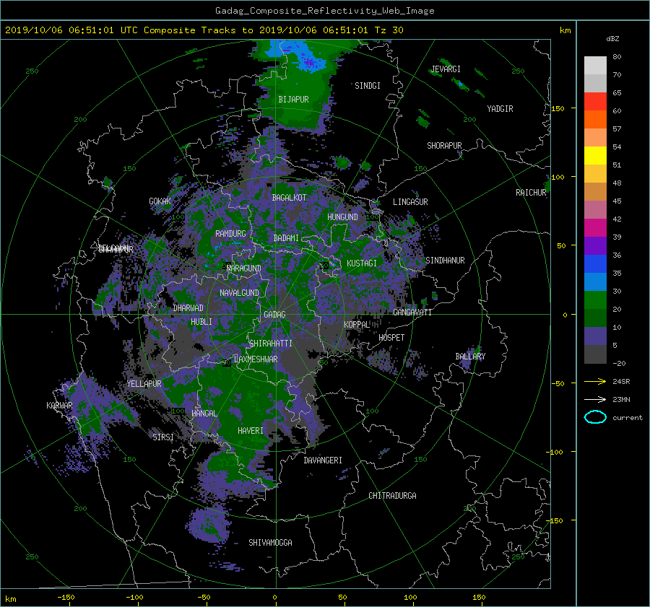Click the YELLAPUR city label
Viewport: 650px width, 607px height.
144,384
